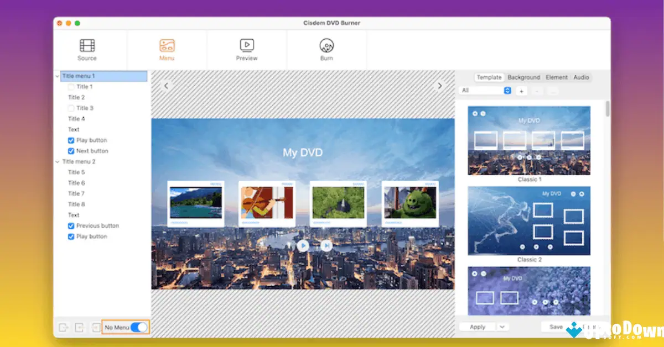Collapse the Title menu 2 tree node
Viewport: 664px width, 347px height.
click(x=58, y=162)
